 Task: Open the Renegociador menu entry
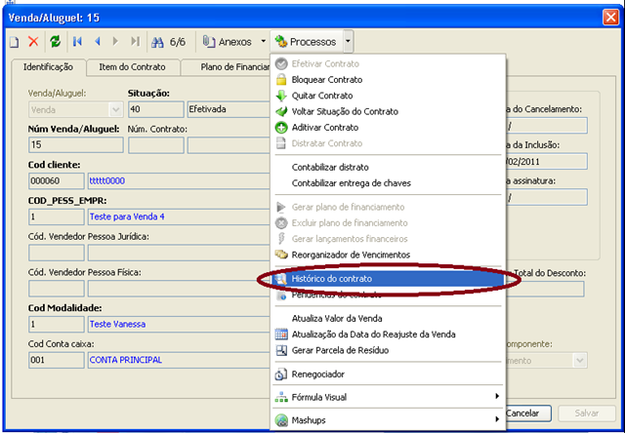(388, 374)
